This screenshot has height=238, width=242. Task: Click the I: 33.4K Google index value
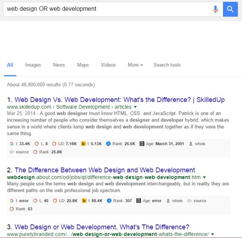(x=23, y=144)
